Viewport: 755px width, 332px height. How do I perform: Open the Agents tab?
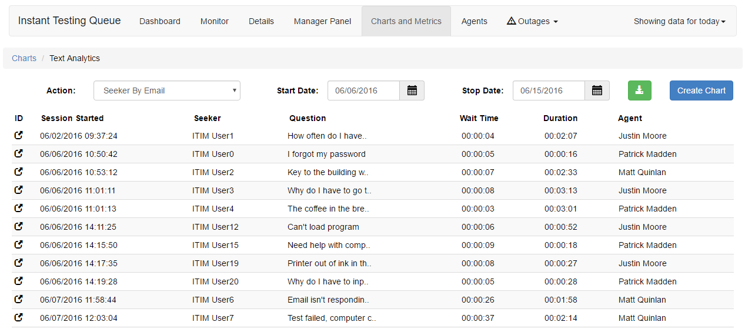click(475, 21)
